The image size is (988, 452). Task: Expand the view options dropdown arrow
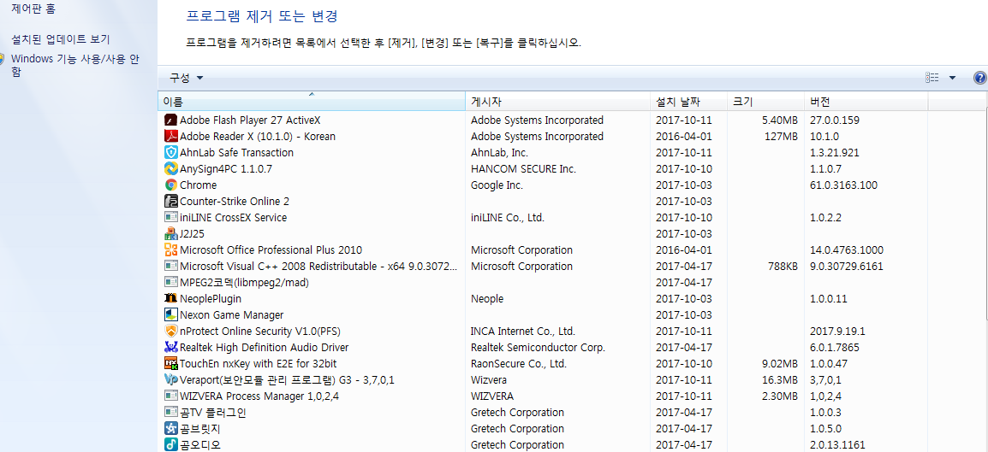pyautogui.click(x=952, y=78)
